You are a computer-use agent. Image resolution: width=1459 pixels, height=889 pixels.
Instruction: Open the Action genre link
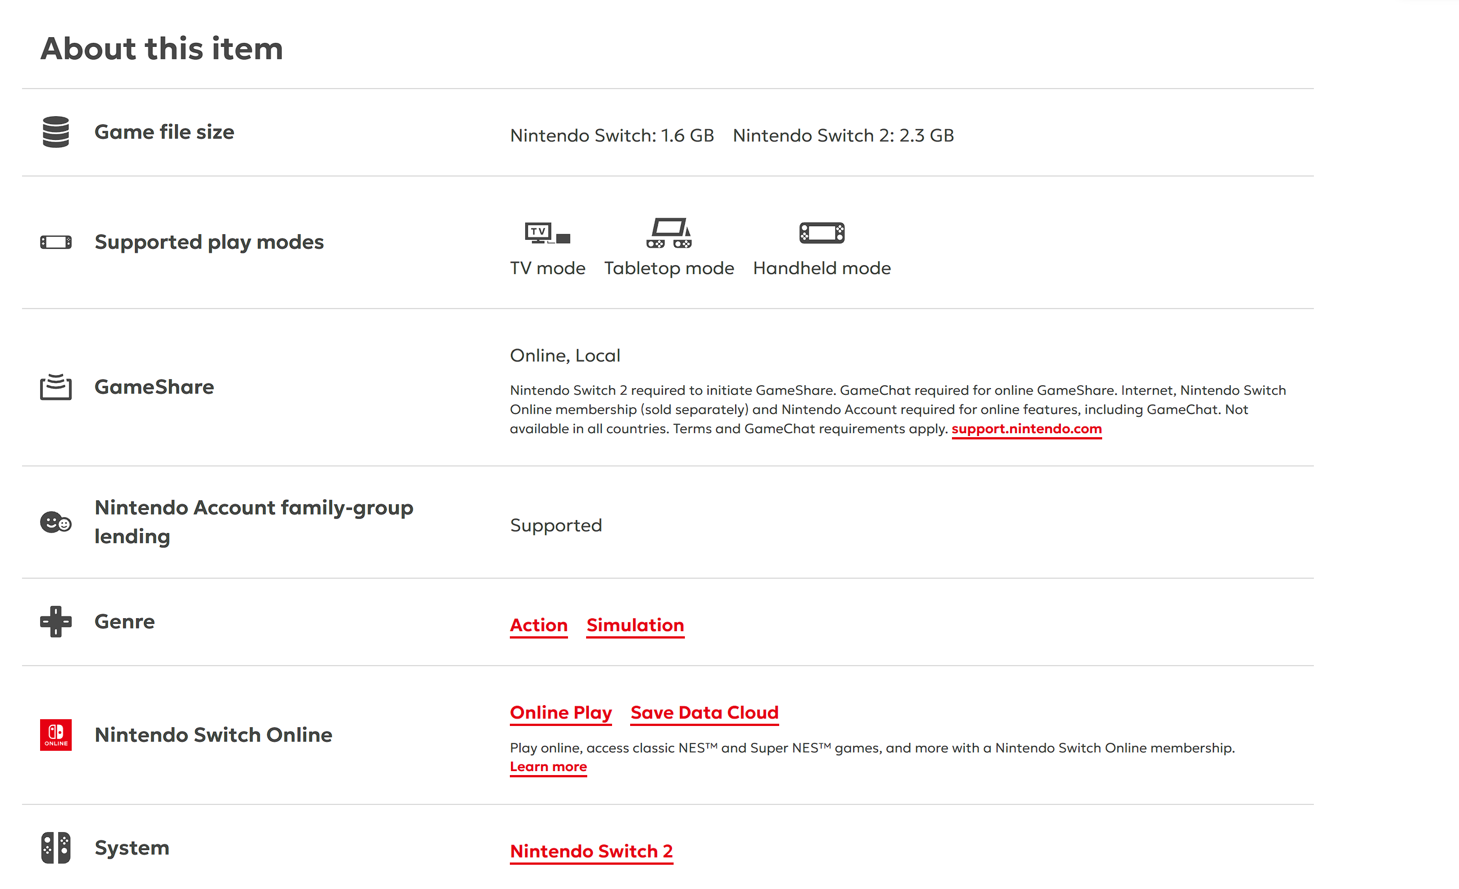point(538,625)
